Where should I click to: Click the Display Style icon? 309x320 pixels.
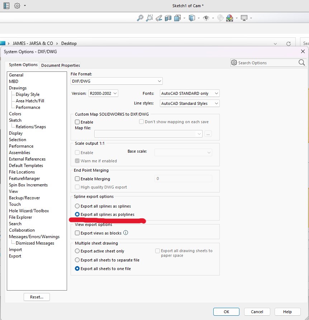(x=192, y=18)
